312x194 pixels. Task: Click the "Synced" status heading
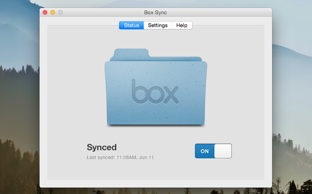pos(101,147)
